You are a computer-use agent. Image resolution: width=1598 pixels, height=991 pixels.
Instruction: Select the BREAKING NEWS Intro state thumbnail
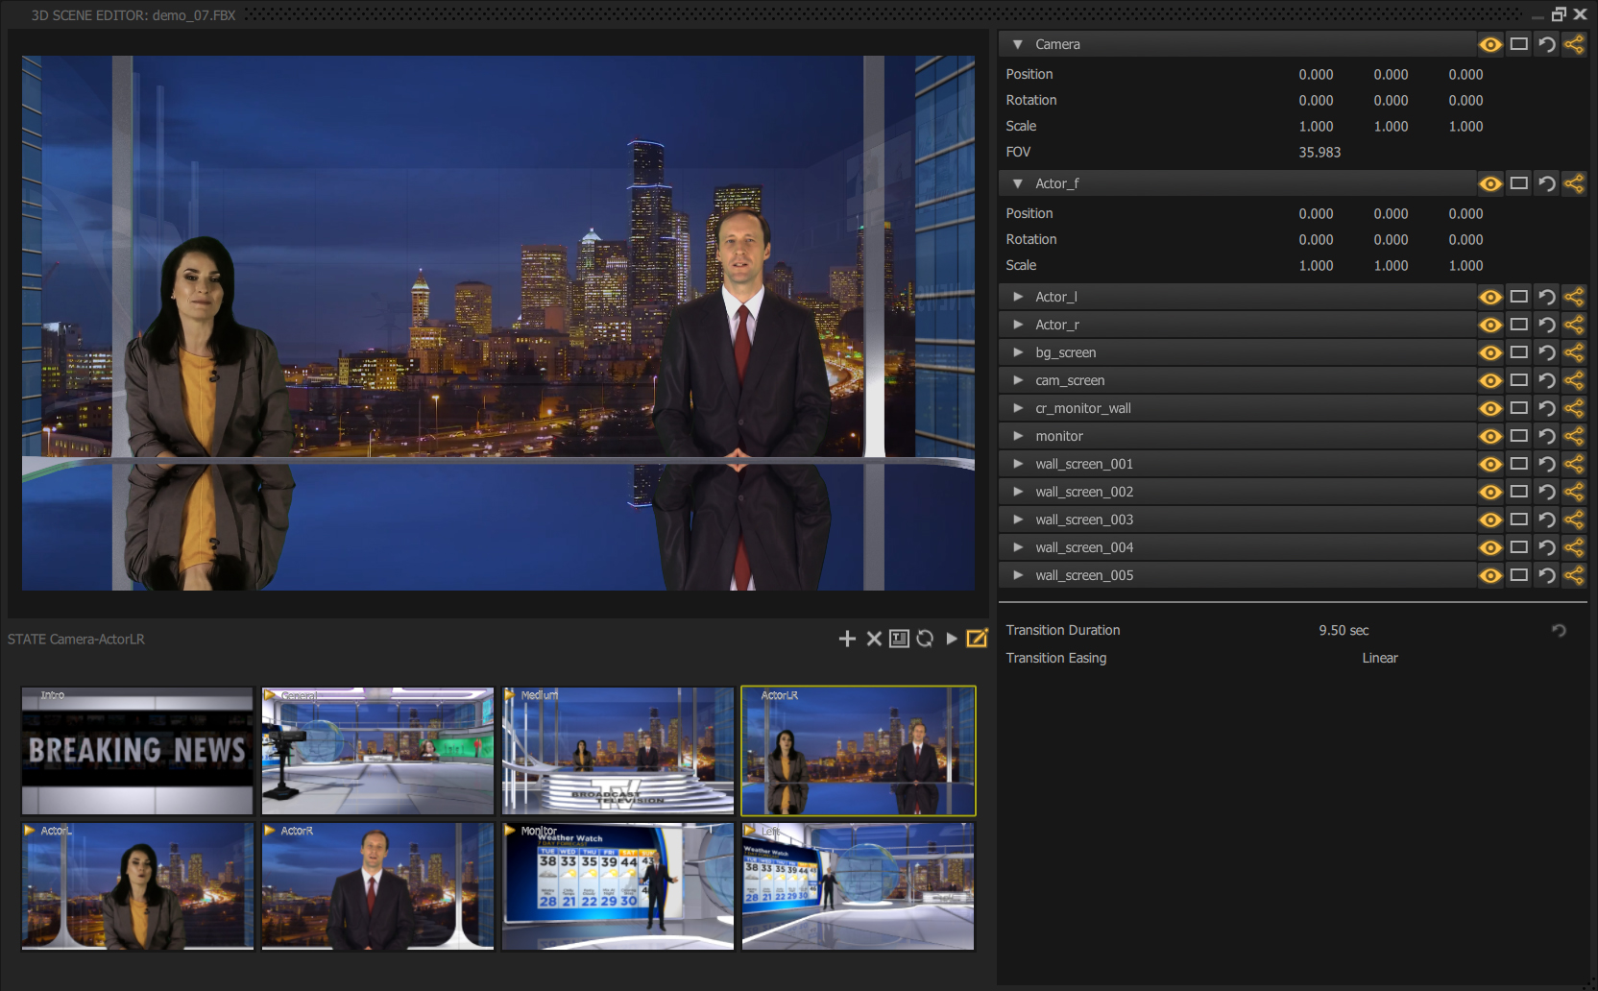137,751
